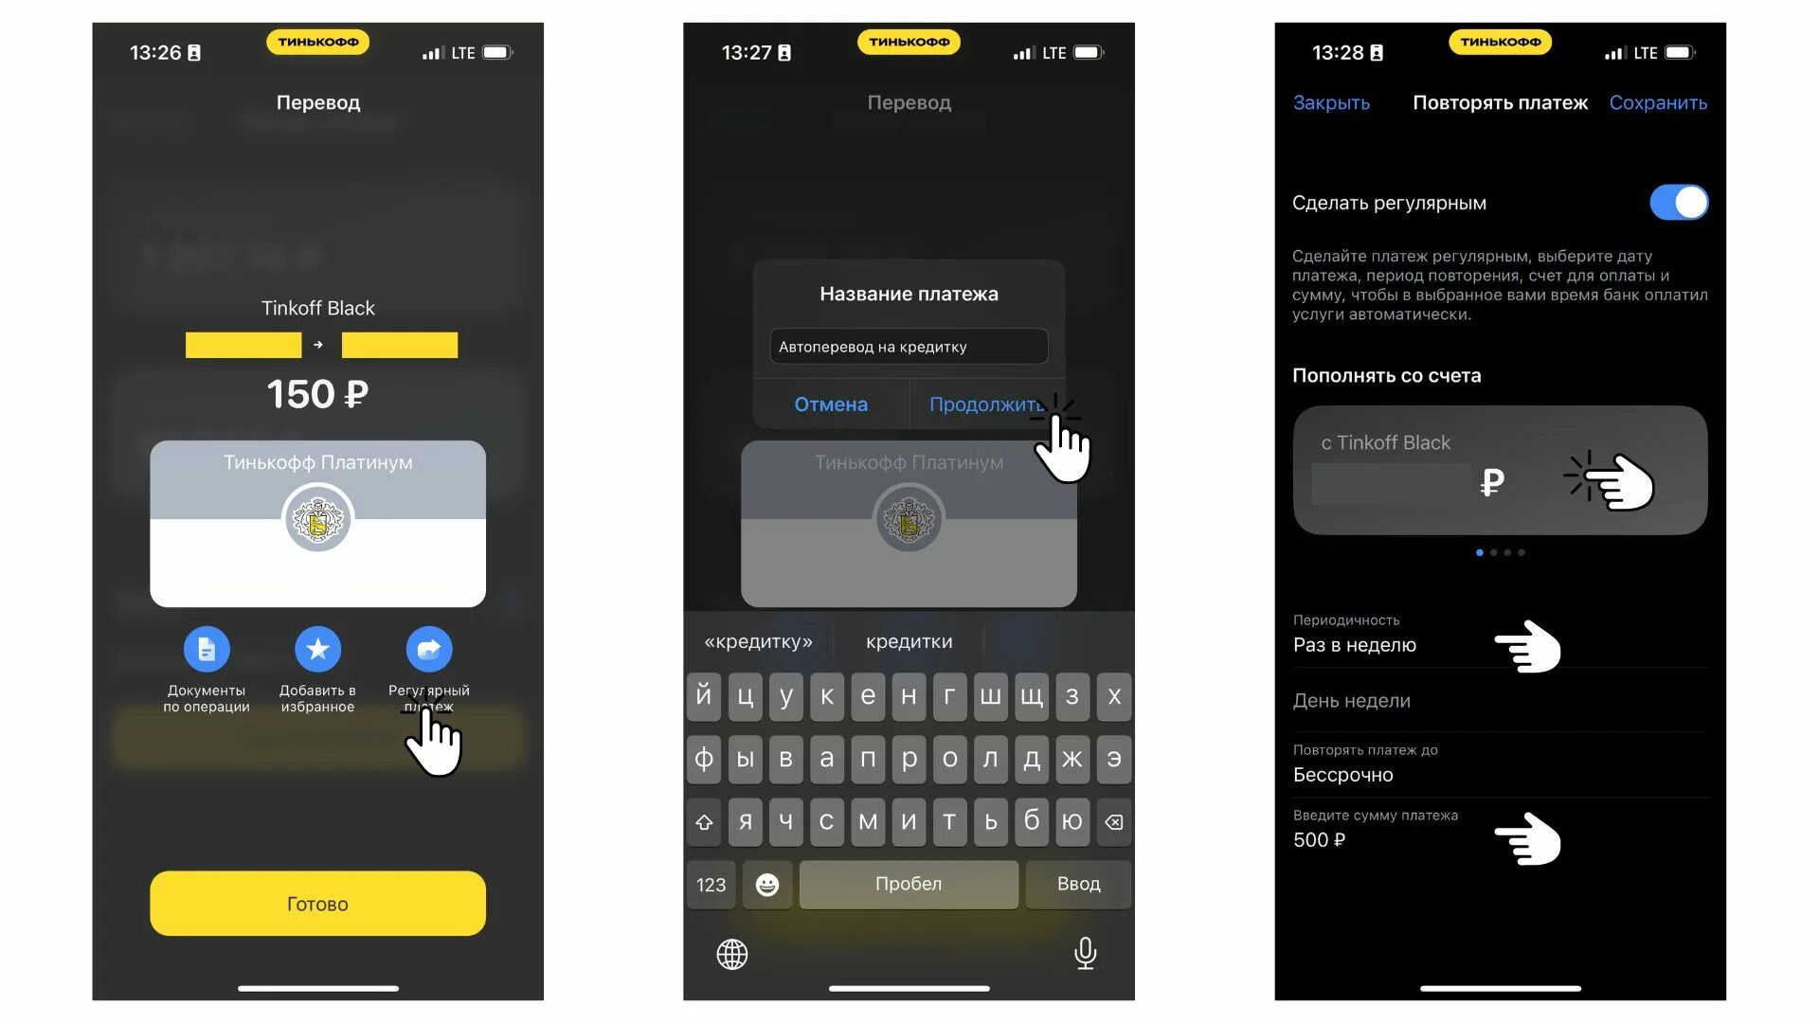Screen dimensions: 1819x1023
Task: Click the Регулярный платеж recurring icon
Action: [x=428, y=647]
